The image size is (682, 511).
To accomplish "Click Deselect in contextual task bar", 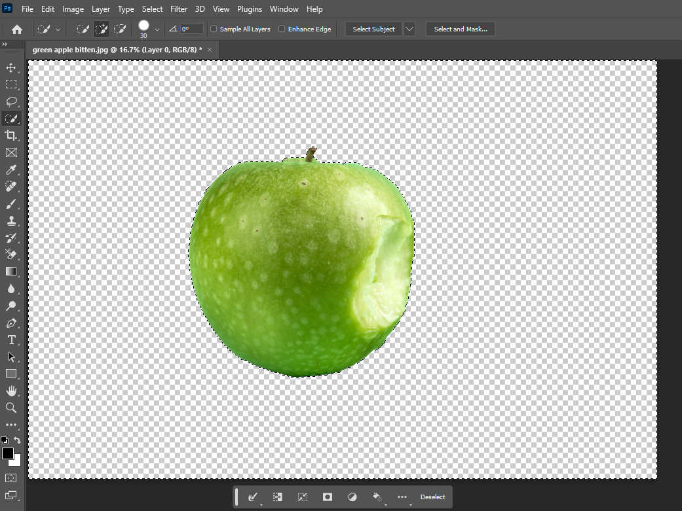I will (433, 497).
